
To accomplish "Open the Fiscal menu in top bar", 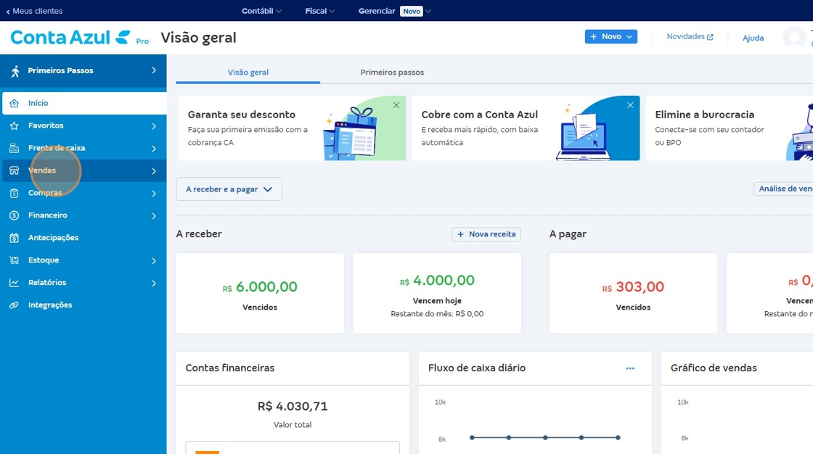I will coord(320,11).
